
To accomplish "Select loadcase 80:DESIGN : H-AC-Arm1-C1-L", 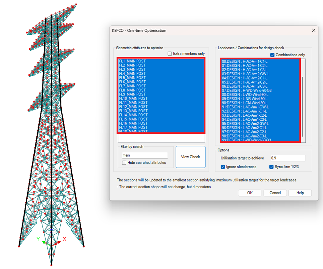I will coord(244,61).
